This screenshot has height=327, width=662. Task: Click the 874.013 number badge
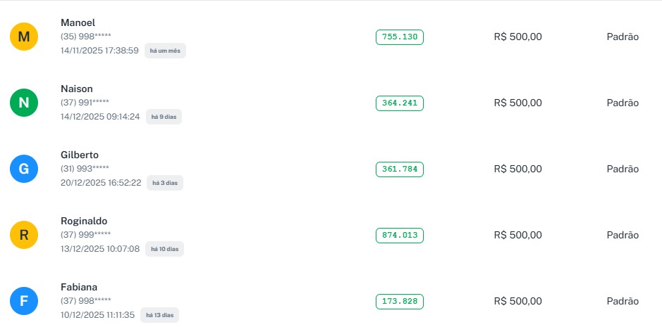click(400, 236)
